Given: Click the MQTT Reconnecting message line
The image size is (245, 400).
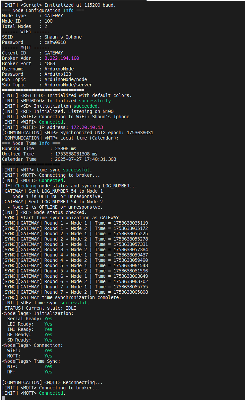Looking at the screenshot, I should [x=52, y=382].
